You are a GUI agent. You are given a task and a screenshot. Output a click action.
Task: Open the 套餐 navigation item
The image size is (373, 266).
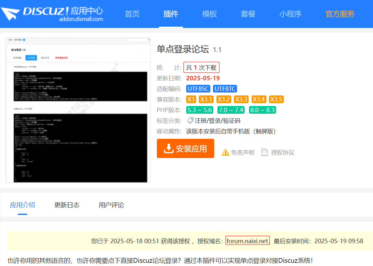pyautogui.click(x=248, y=14)
